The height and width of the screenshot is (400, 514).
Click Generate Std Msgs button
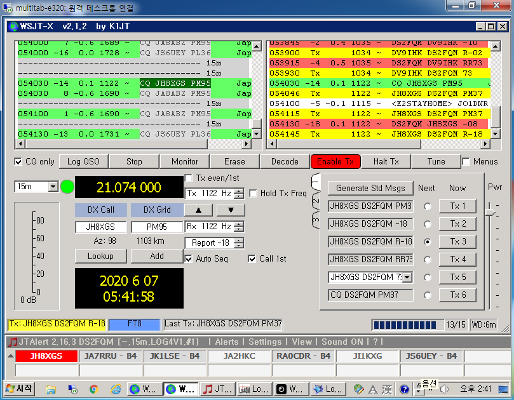370,189
